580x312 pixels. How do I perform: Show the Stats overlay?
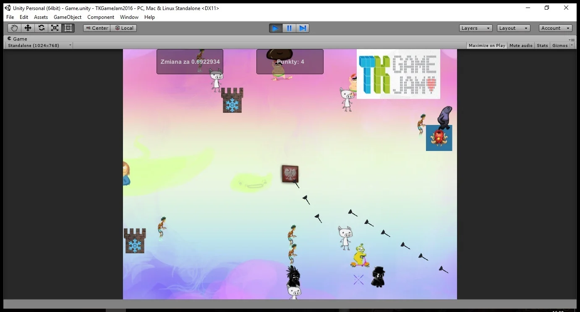[542, 45]
